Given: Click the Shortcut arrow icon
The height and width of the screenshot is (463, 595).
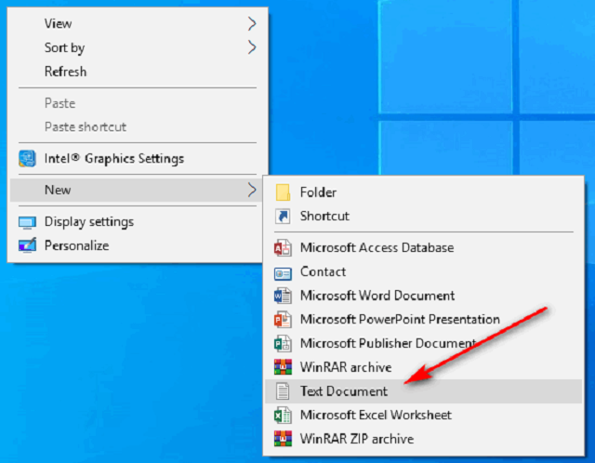Looking at the screenshot, I should click(284, 216).
